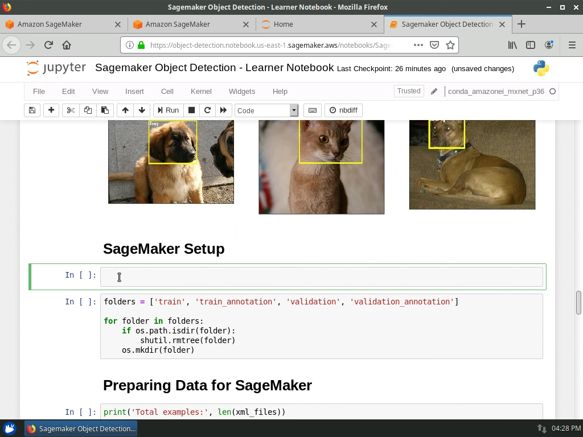Click the SageMaker Setup heading
Screen dimensions: 583x437
click(163, 249)
